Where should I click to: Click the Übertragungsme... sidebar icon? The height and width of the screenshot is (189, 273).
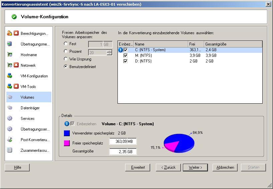[9, 44]
